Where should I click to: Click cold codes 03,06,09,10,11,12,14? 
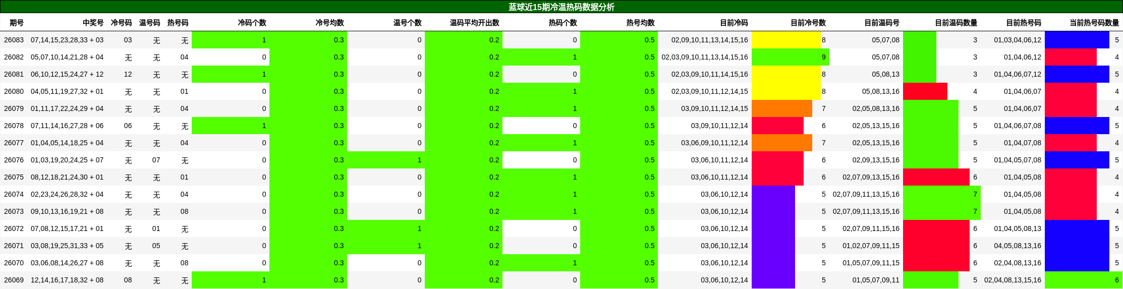click(715, 143)
